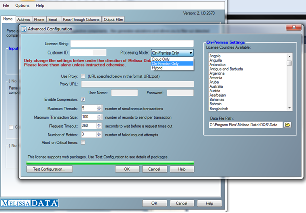The height and width of the screenshot is (213, 306).
Task: Select Antarctica in the countries list
Action: [x=218, y=65]
